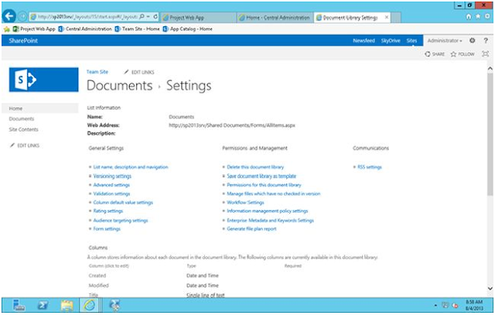Image resolution: width=495 pixels, height=315 pixels.
Task: Click the page scrollbar up arrow
Action: pyautogui.click(x=490, y=68)
